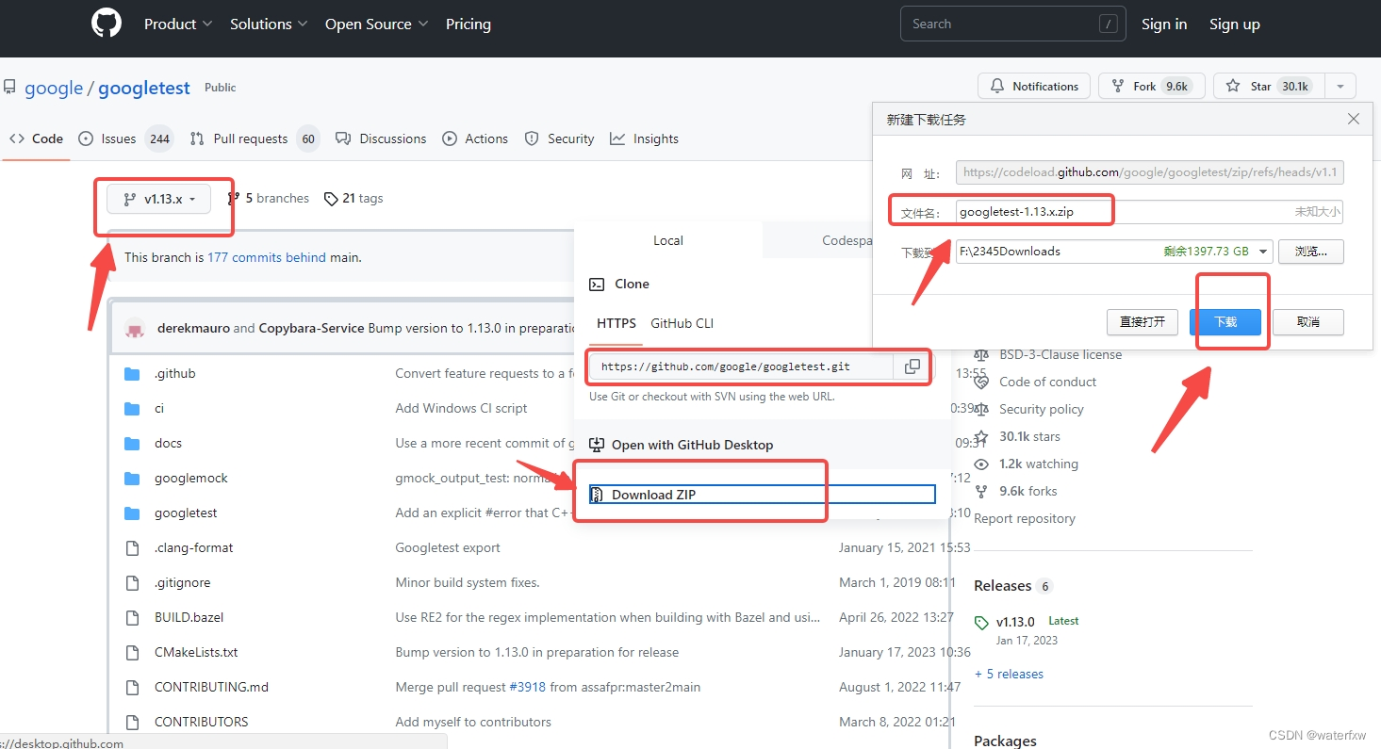This screenshot has width=1381, height=749.
Task: Open the Code tab
Action: tap(37, 138)
